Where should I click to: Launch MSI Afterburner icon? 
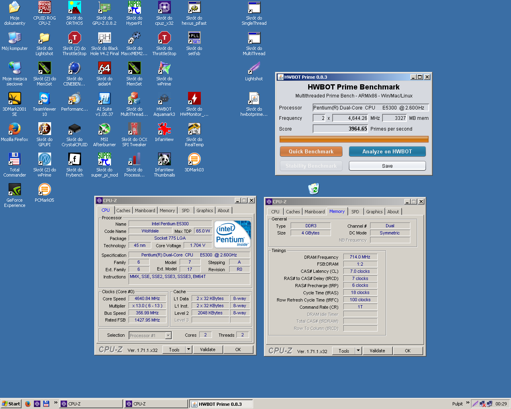click(104, 135)
